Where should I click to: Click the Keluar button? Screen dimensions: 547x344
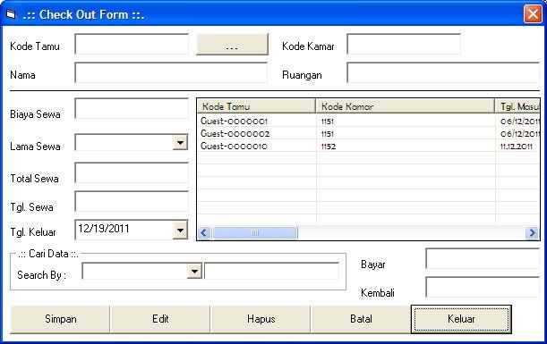coord(461,319)
